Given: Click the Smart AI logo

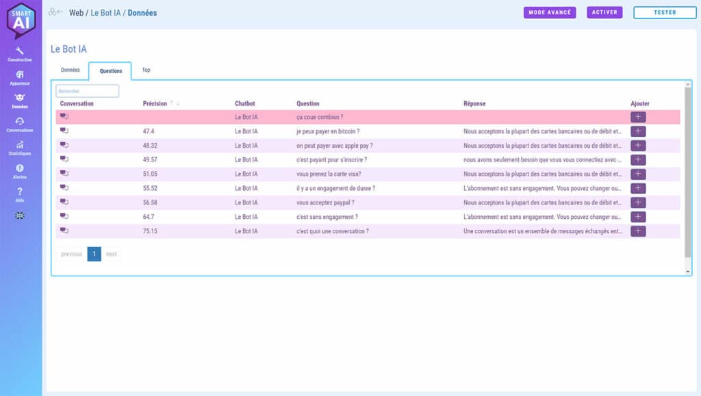Looking at the screenshot, I should coord(21,21).
